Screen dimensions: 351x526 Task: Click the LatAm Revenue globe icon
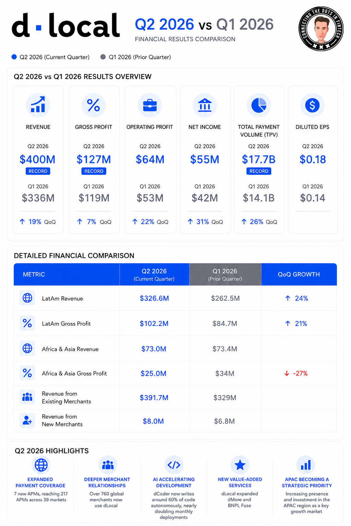pos(27,298)
